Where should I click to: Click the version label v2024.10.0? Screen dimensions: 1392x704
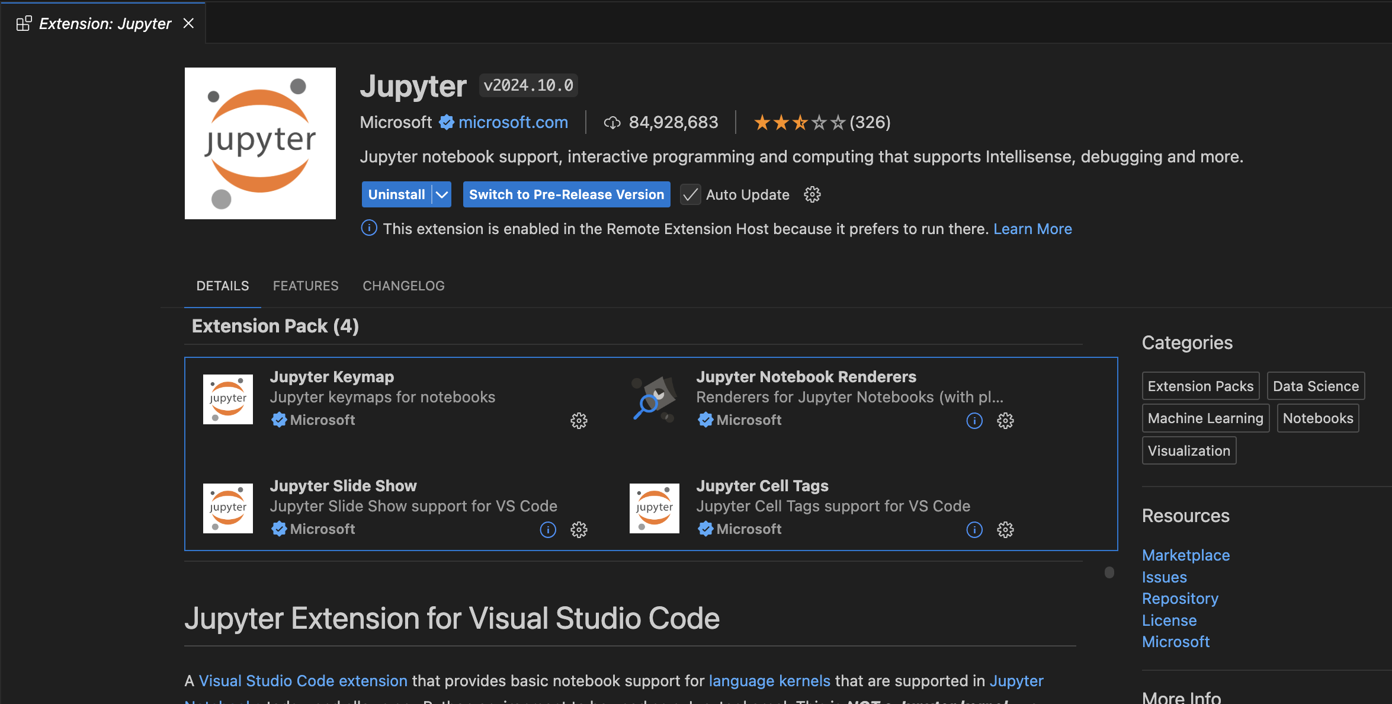coord(528,85)
